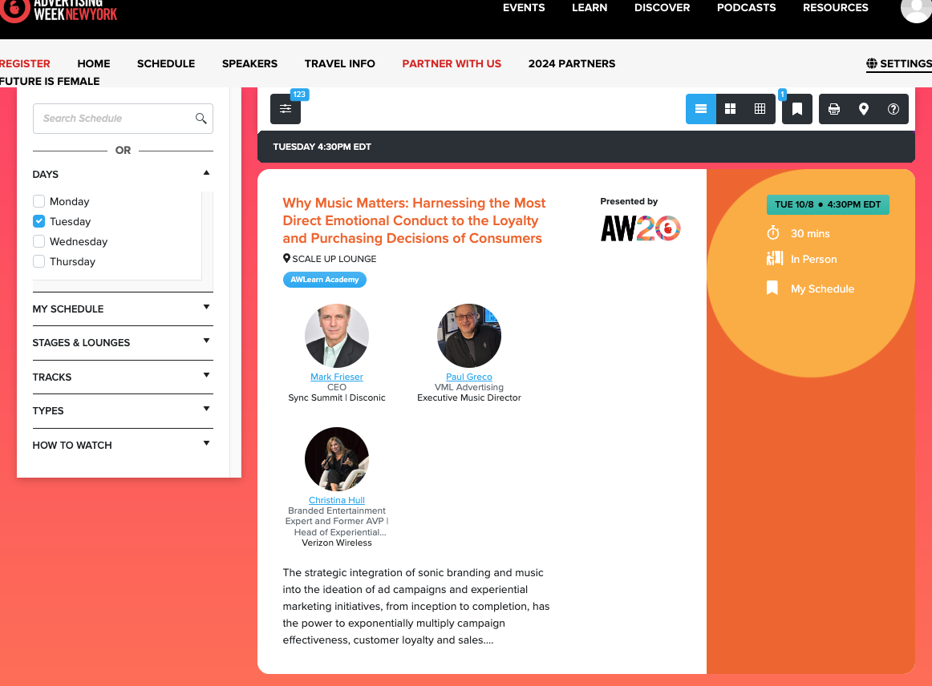Switch to list view layout
The width and height of the screenshot is (932, 686).
701,109
